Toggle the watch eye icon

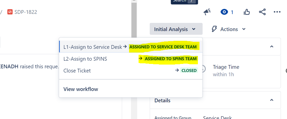(224, 12)
